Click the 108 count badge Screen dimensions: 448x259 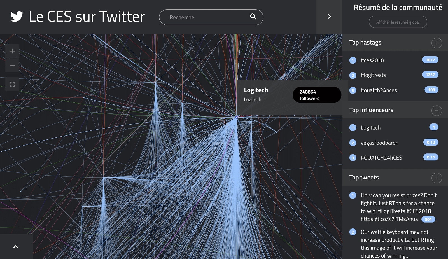tap(431, 90)
